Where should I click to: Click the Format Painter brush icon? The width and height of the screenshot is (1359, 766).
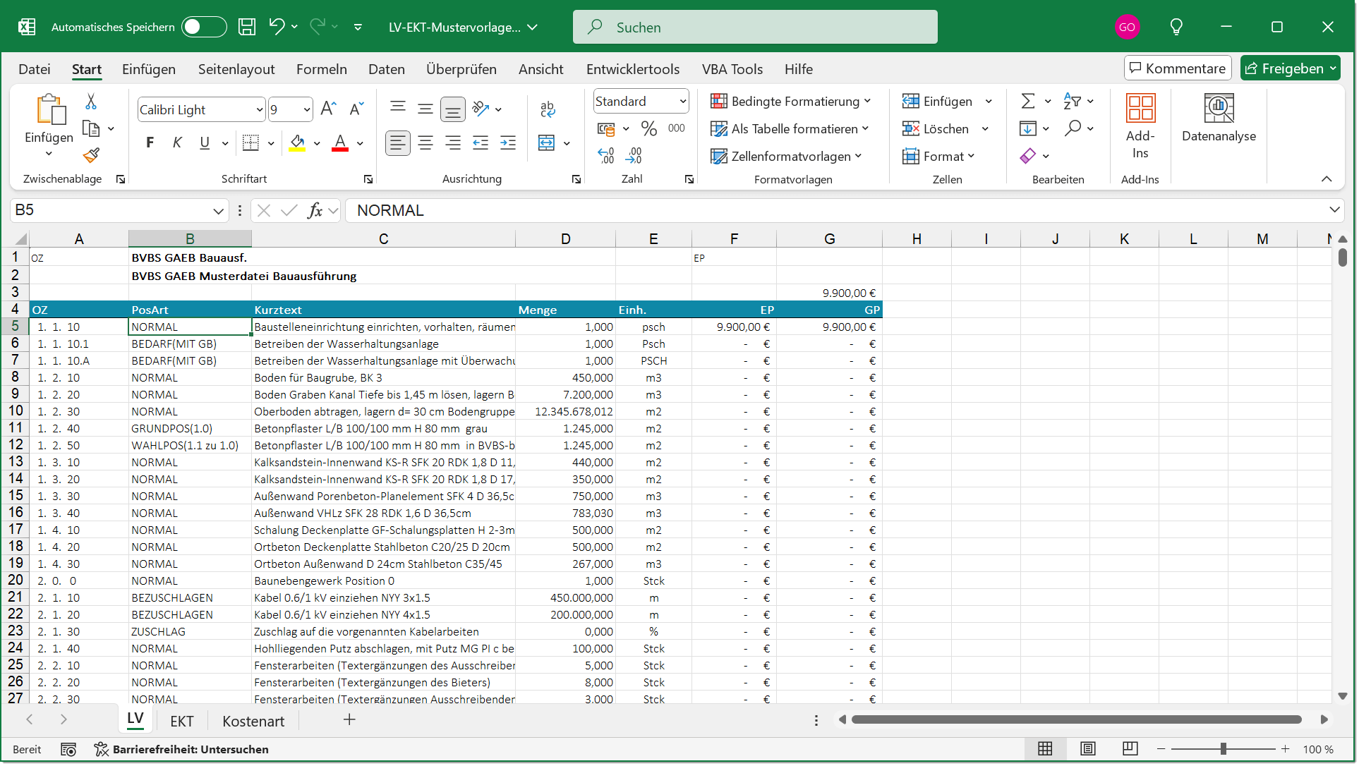pyautogui.click(x=91, y=155)
